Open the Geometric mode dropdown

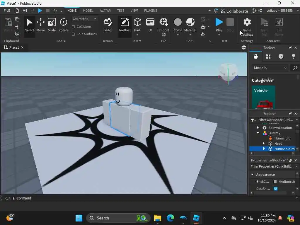coord(84,19)
